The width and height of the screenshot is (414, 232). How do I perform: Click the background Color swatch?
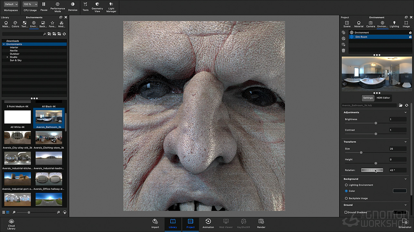pyautogui.click(x=399, y=191)
